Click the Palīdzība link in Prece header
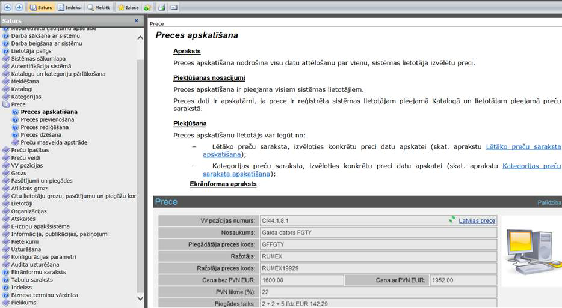562x308 pixels. point(549,202)
